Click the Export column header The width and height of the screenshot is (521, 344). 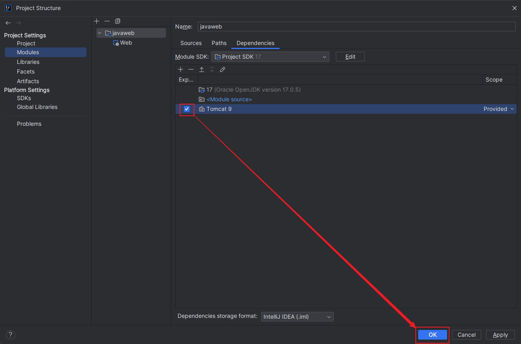click(186, 80)
